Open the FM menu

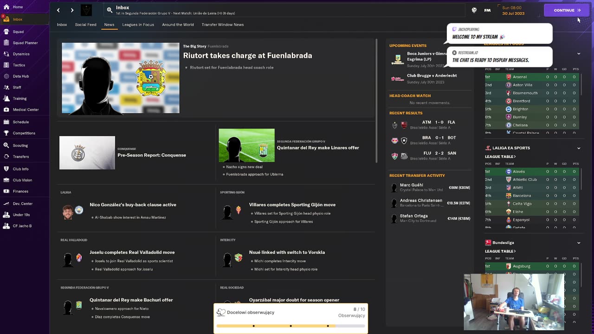point(487,10)
